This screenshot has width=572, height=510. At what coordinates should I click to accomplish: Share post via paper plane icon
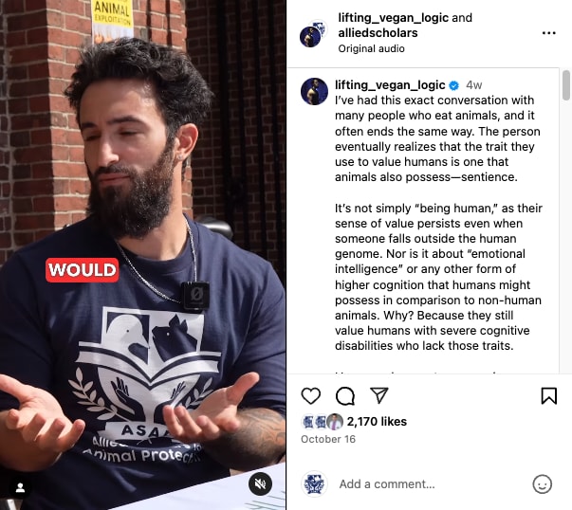(x=379, y=395)
